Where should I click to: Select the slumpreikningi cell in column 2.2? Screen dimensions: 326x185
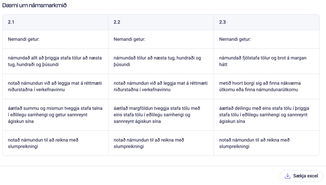[149, 143]
